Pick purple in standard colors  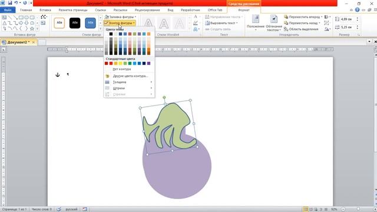(148, 64)
